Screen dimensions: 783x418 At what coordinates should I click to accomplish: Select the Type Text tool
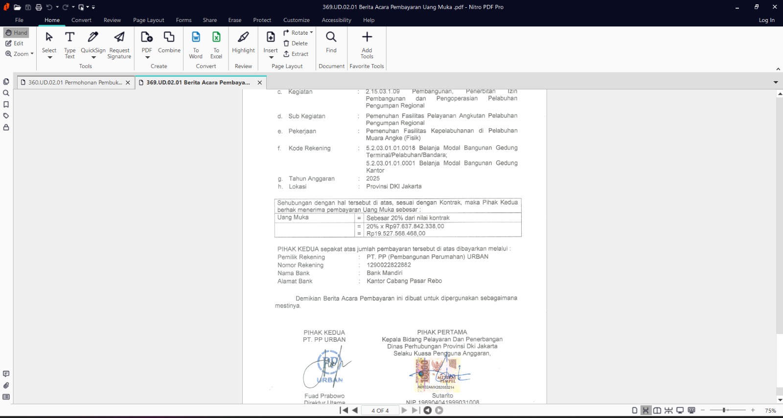pyautogui.click(x=69, y=45)
